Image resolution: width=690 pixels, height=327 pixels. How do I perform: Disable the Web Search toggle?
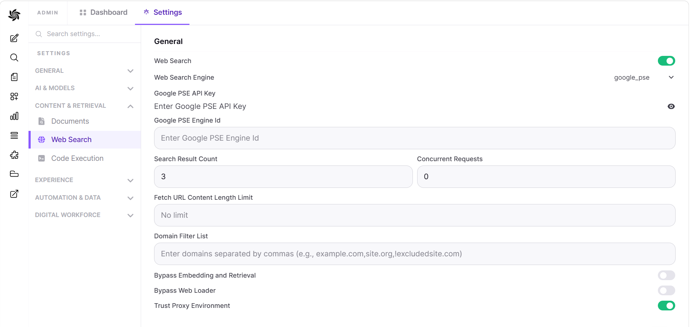[666, 61]
